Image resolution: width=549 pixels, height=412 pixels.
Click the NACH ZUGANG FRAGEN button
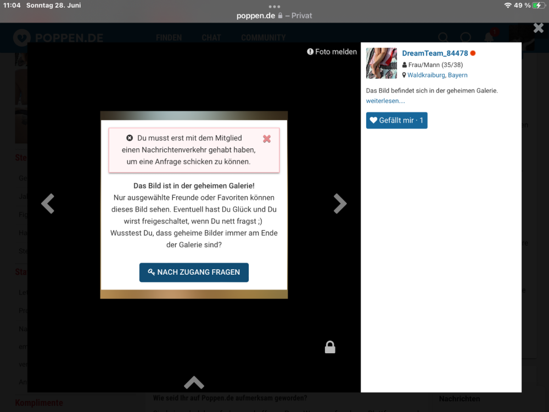click(194, 272)
